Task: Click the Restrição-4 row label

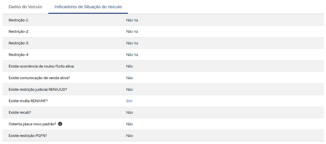Action: (19, 55)
